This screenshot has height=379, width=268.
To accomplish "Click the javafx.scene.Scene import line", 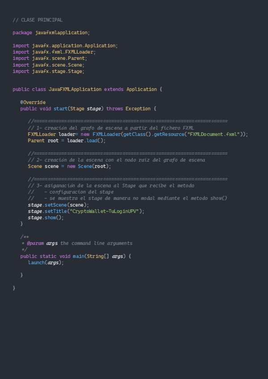I will click(x=48, y=65).
